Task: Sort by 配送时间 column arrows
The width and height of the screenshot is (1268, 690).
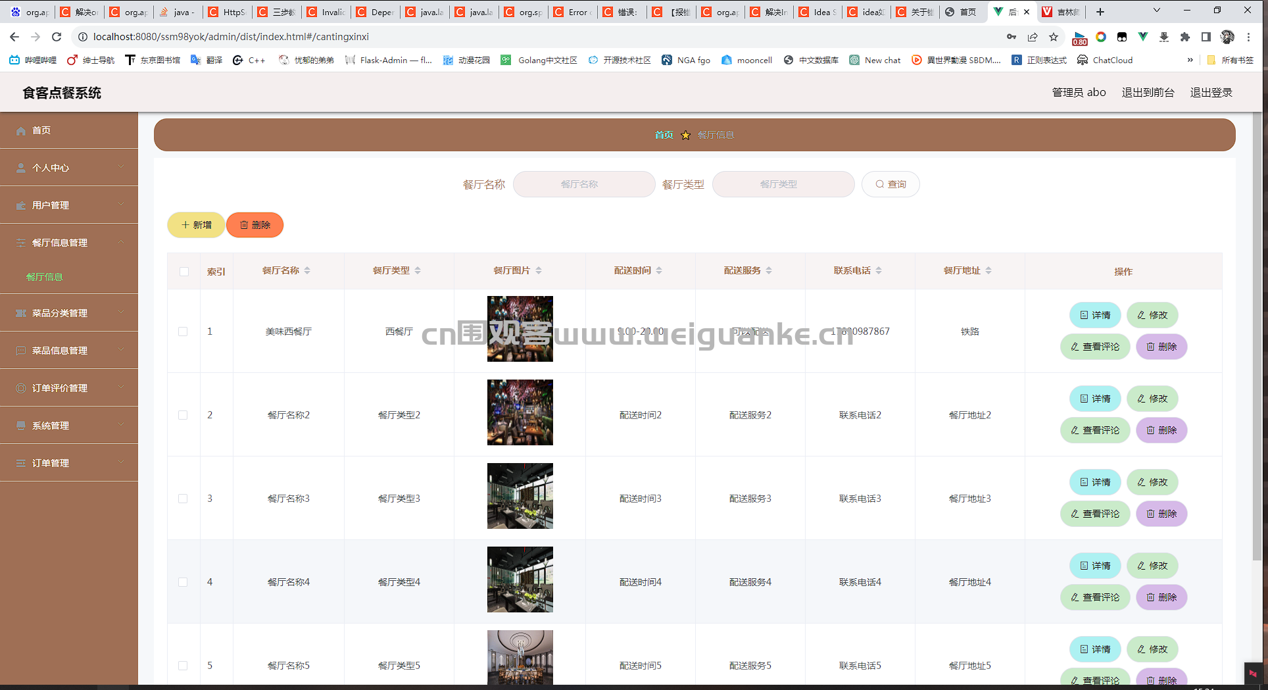Action: 659,270
